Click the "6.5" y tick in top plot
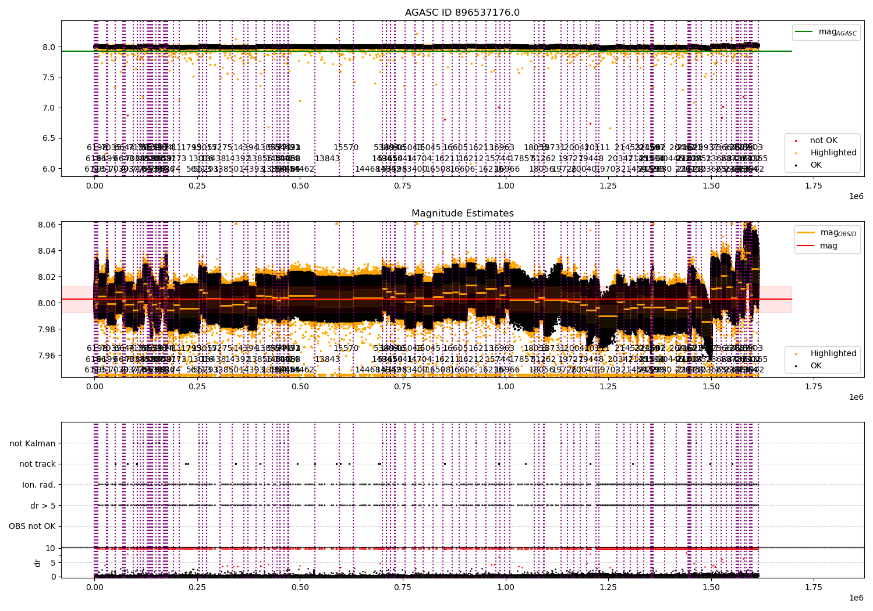Image resolution: width=873 pixels, height=611 pixels. pos(49,138)
